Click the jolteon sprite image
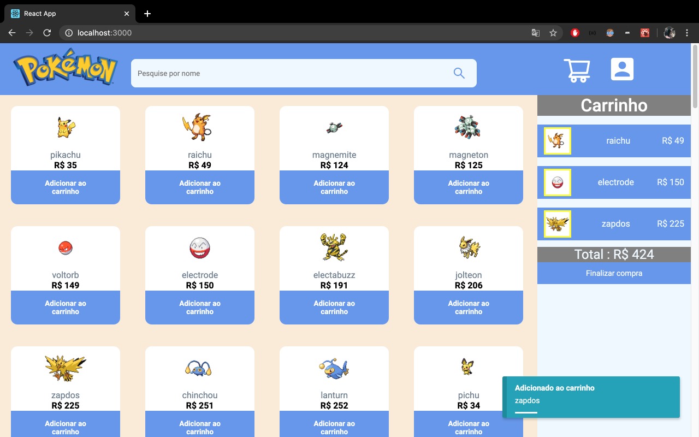Image resolution: width=699 pixels, height=437 pixels. coord(469,247)
